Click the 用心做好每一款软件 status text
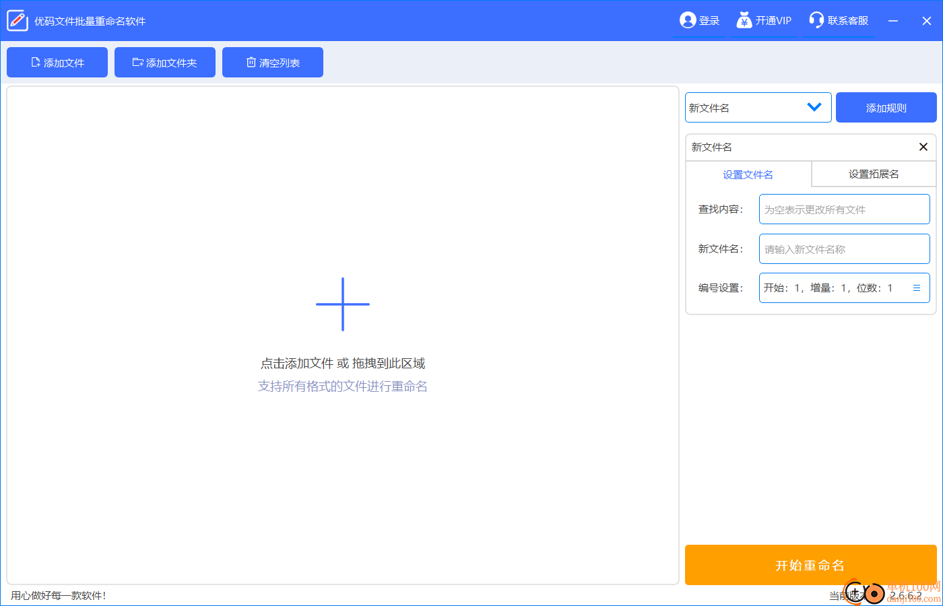 click(x=59, y=596)
